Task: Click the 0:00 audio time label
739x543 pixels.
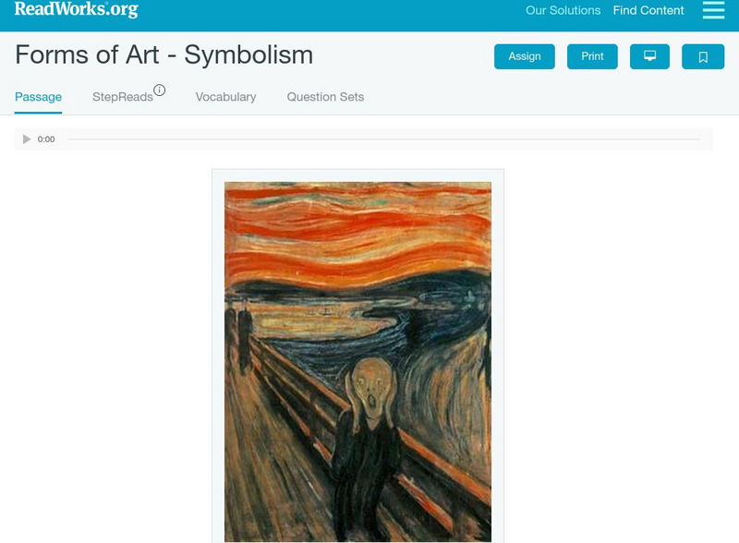Action: point(46,139)
